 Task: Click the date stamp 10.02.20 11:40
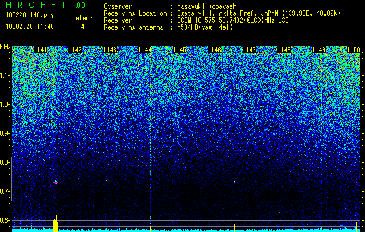(x=30, y=27)
